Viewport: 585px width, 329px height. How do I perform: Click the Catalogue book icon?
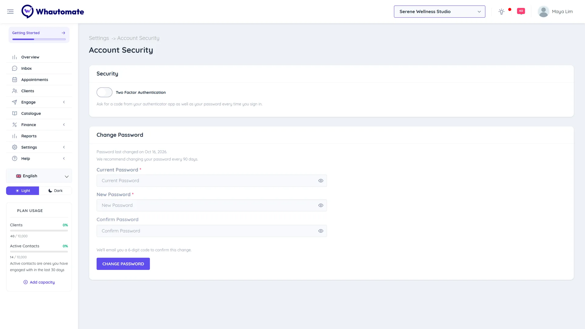pos(15,114)
